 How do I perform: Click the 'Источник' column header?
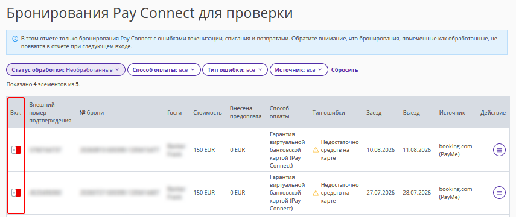(x=452, y=113)
